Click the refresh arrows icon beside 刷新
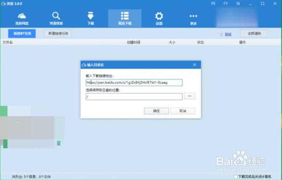Screen dimensions: 282x180 pyautogui.click(x=221, y=35)
